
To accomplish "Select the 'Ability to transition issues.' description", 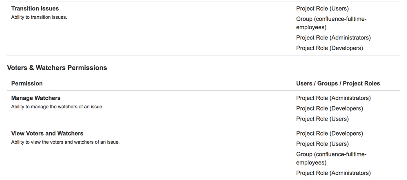I will click(39, 18).
